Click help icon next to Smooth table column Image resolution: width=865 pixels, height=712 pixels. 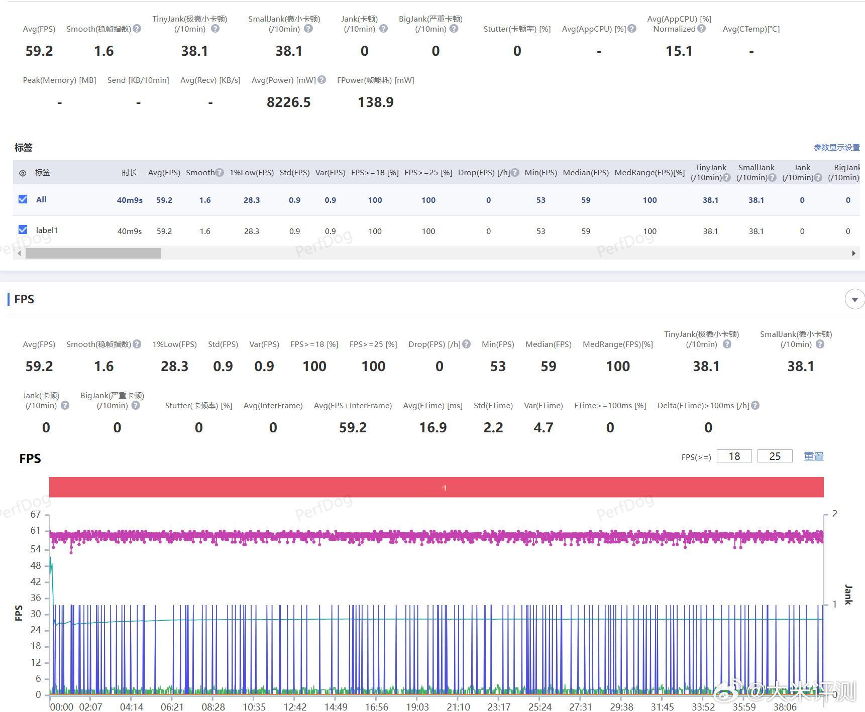click(220, 173)
